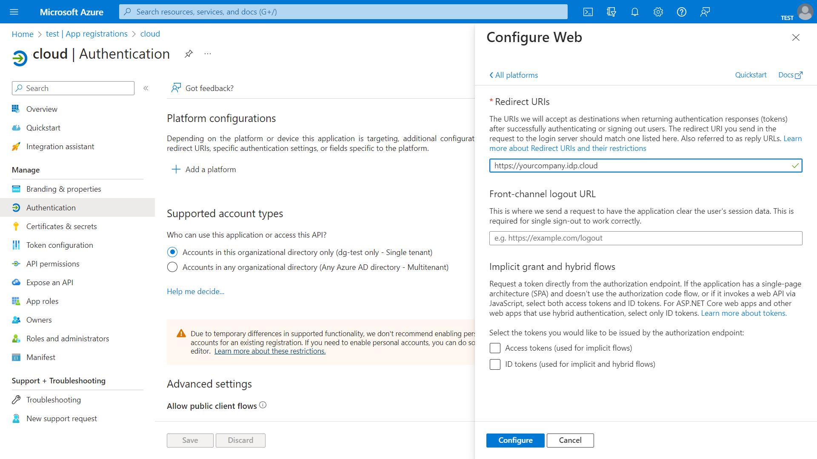Click the Save button
The image size is (817, 459).
pyautogui.click(x=190, y=440)
